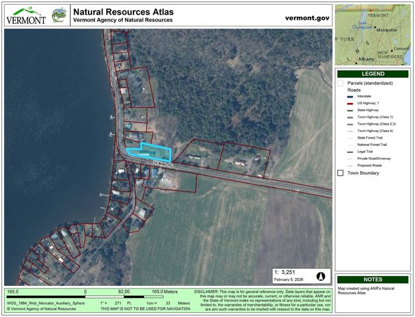This screenshot has width=415, height=317.
Task: Toggle the Parcels (standardized) checkbox
Action: (x=341, y=83)
